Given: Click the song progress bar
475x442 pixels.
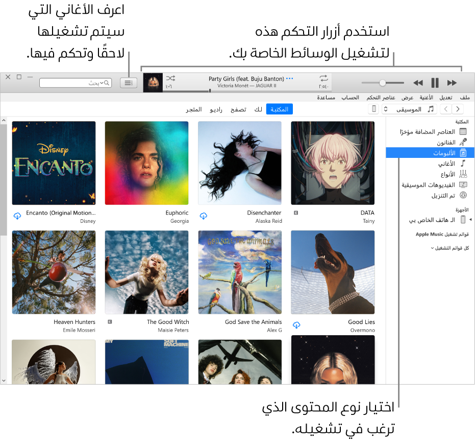Looking at the screenshot, I should [x=246, y=91].
